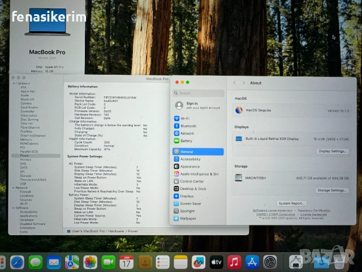
Task: Click Storage Settings button
Action: point(332,190)
